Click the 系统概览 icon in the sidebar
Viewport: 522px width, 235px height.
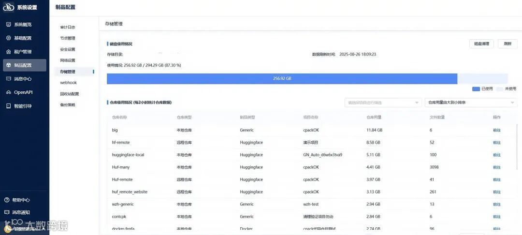point(9,25)
